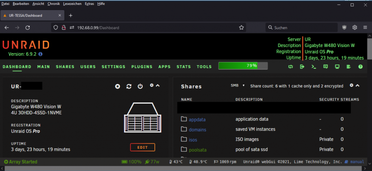Screen dimensions: 372x171
Task: Open the Chronik menu
Action: tap(54, 4)
